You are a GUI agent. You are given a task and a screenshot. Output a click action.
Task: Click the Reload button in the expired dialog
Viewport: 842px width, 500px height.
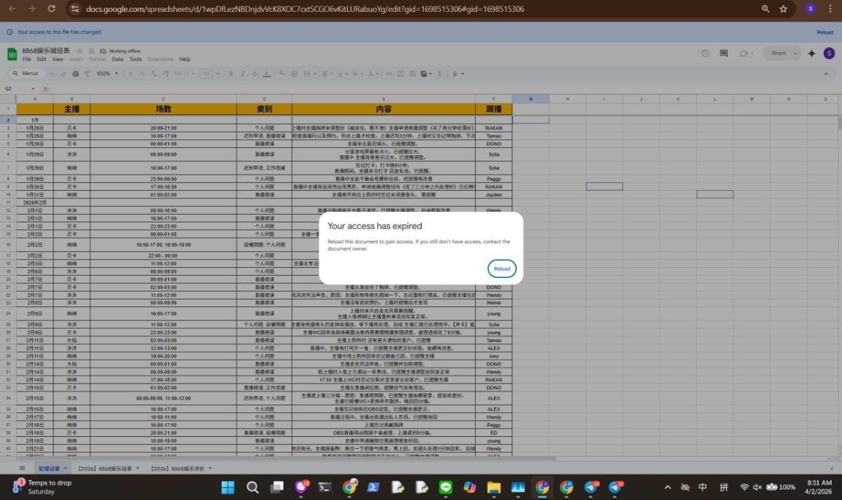coord(502,269)
